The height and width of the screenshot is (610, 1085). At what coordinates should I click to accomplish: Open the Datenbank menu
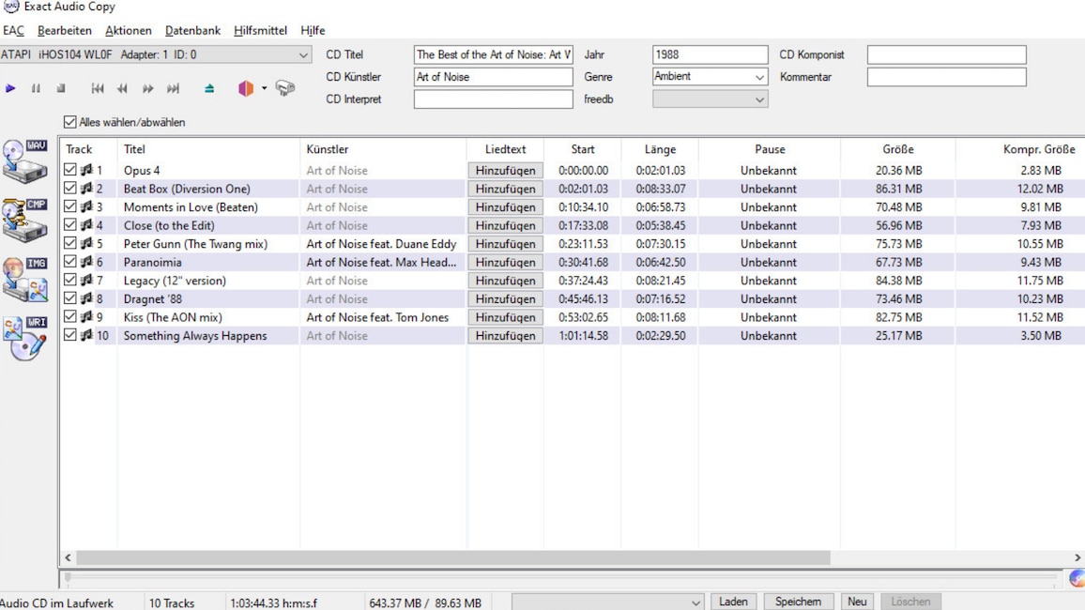[191, 30]
